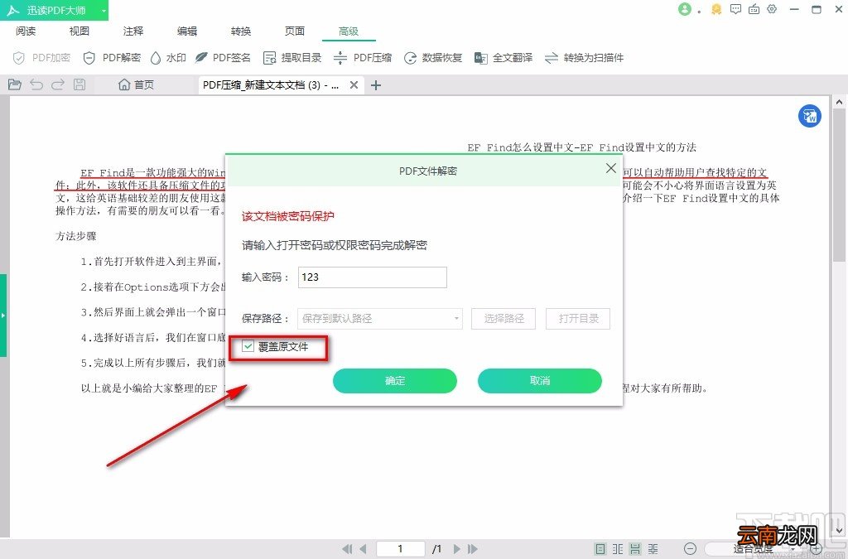The height and width of the screenshot is (559, 848).
Task: Close the PDF文件解密 dialog
Action: [611, 168]
